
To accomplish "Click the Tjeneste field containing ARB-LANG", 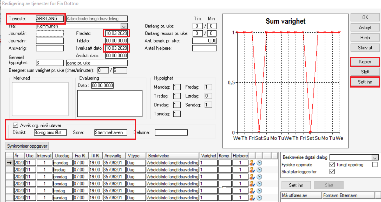I will (x=50, y=19).
